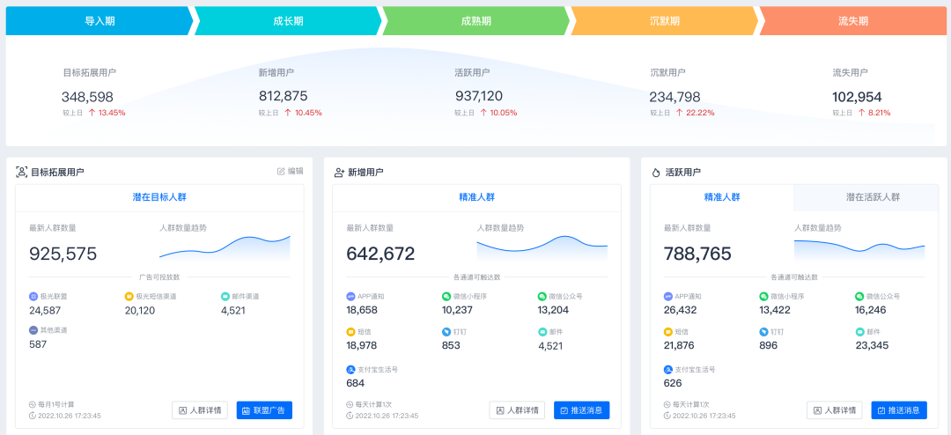Click 支付宝生活号 icon in 新增用户 card

click(x=350, y=369)
